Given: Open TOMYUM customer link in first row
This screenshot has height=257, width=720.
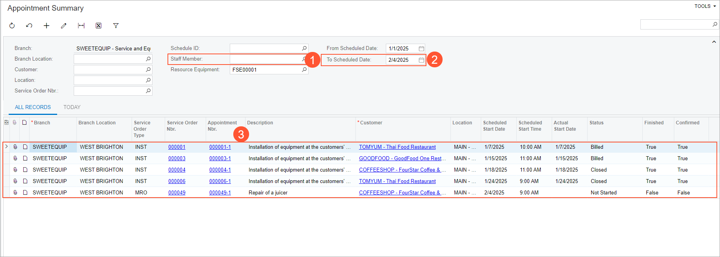Looking at the screenshot, I should [397, 147].
